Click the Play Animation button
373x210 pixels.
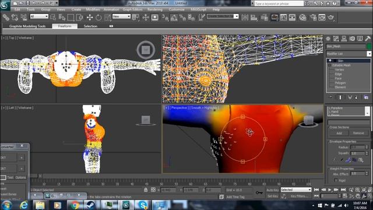point(330,190)
